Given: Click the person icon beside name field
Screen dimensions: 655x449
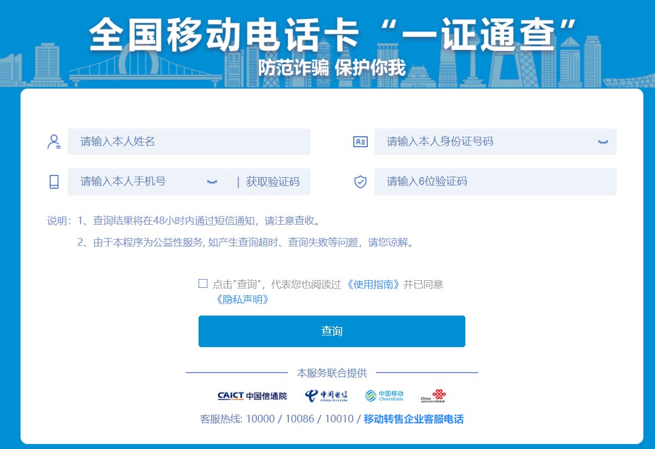Looking at the screenshot, I should pos(54,142).
